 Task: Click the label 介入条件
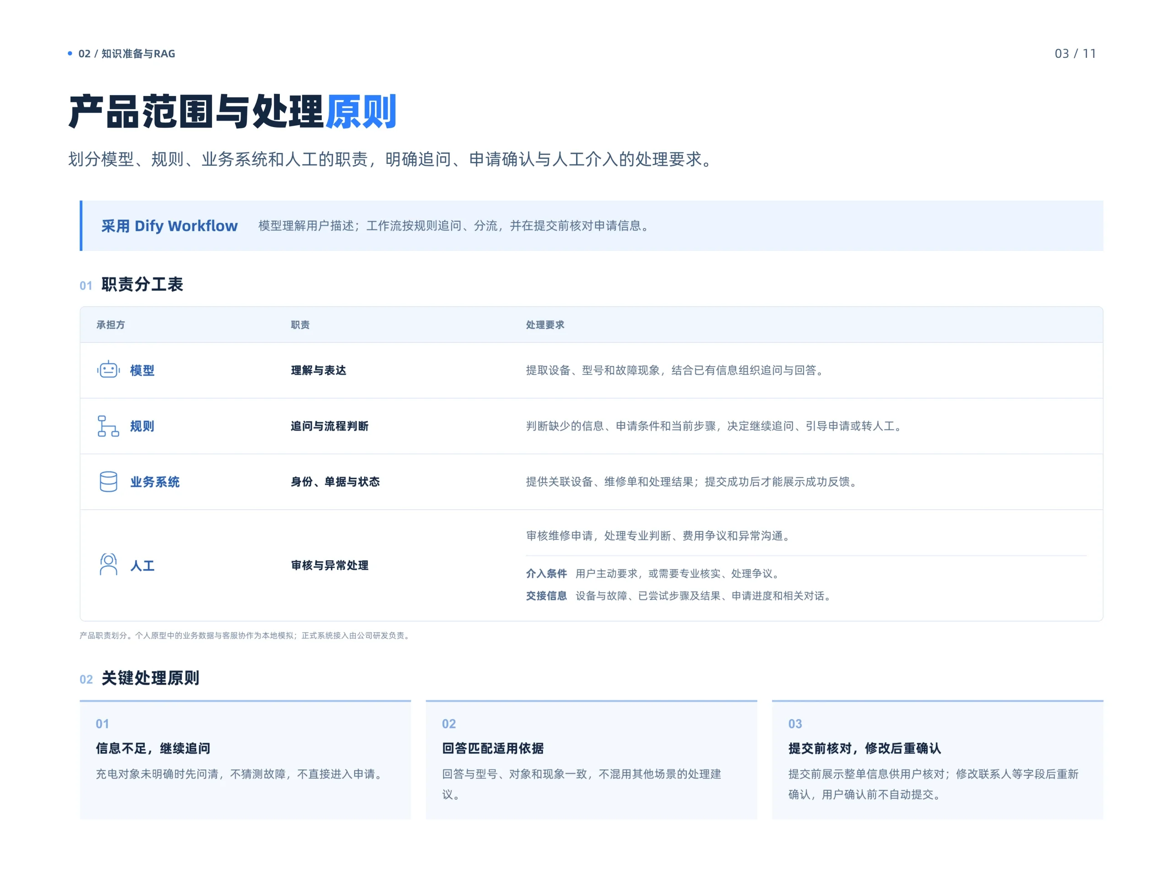click(546, 574)
